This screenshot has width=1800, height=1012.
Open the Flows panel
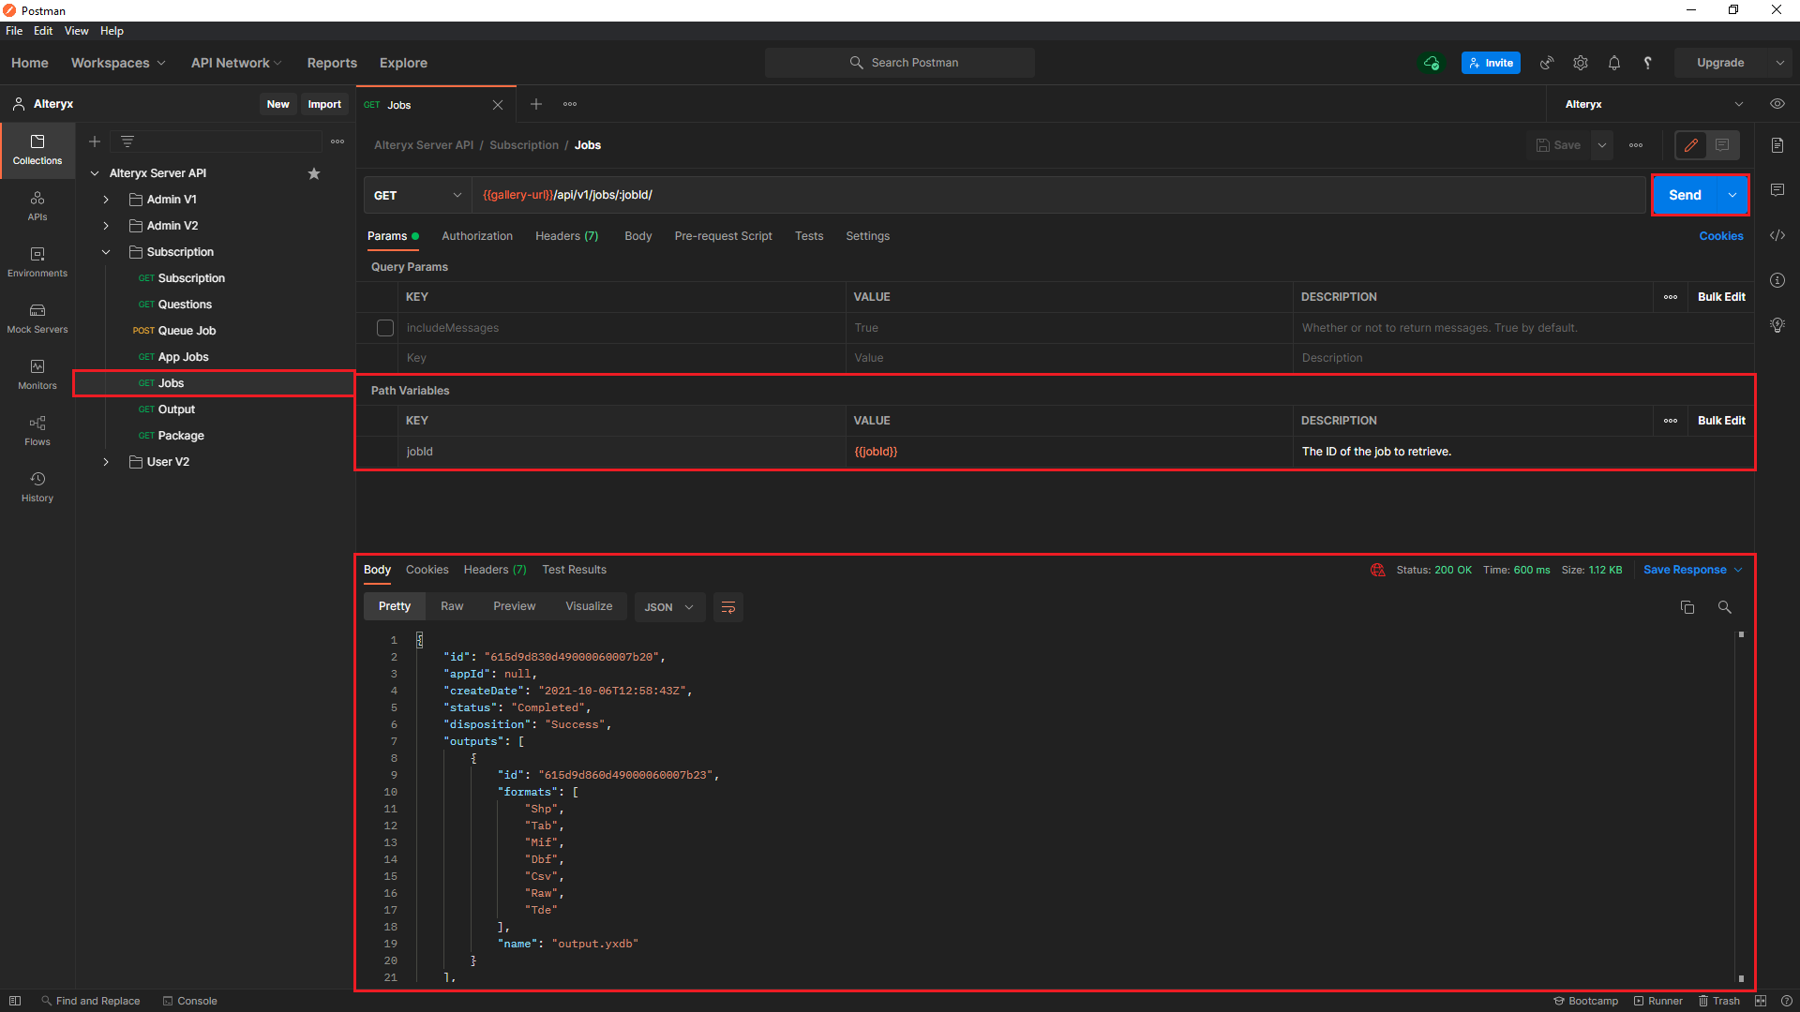[37, 430]
